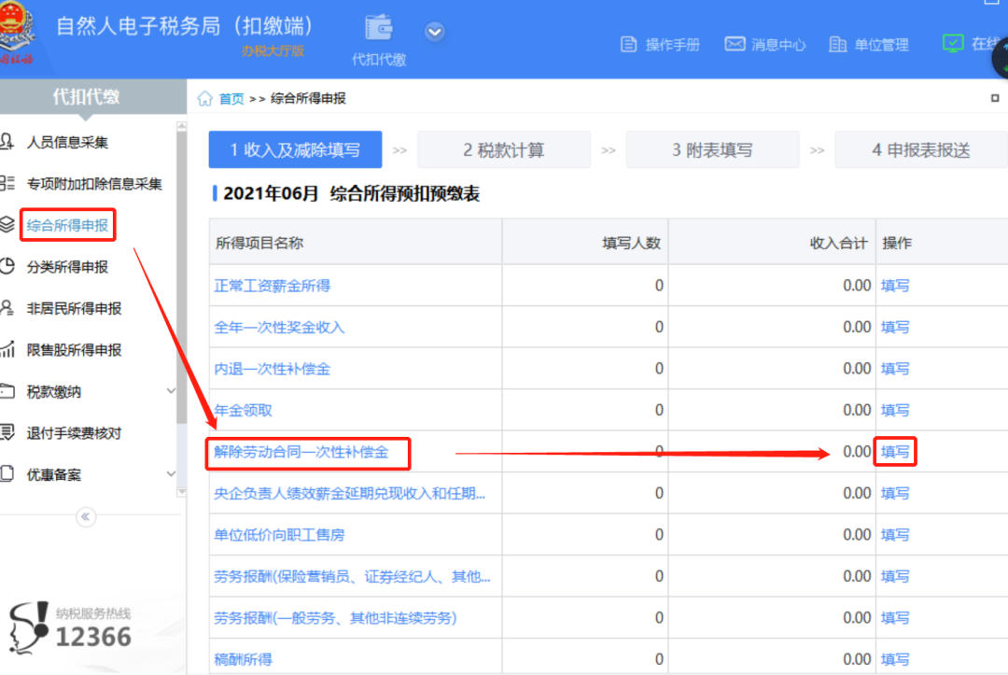The width and height of the screenshot is (1008, 675).
Task: Return home via the 首页 breadcrumb
Action: point(230,97)
